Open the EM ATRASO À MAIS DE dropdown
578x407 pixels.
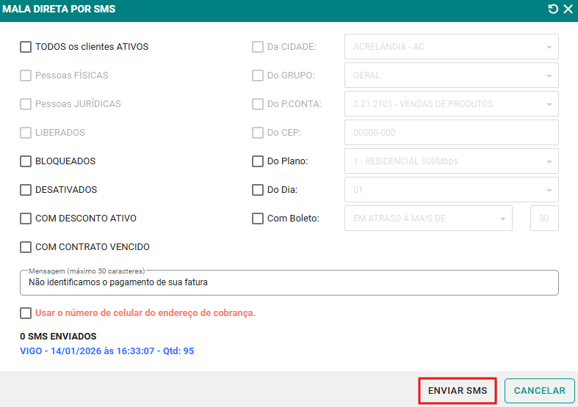427,219
